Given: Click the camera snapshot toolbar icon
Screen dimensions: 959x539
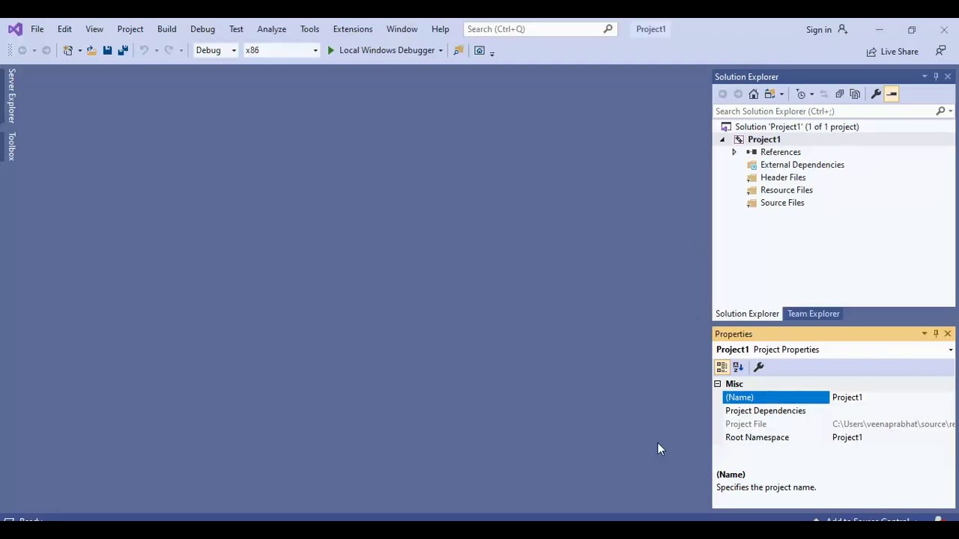Looking at the screenshot, I should pyautogui.click(x=479, y=50).
